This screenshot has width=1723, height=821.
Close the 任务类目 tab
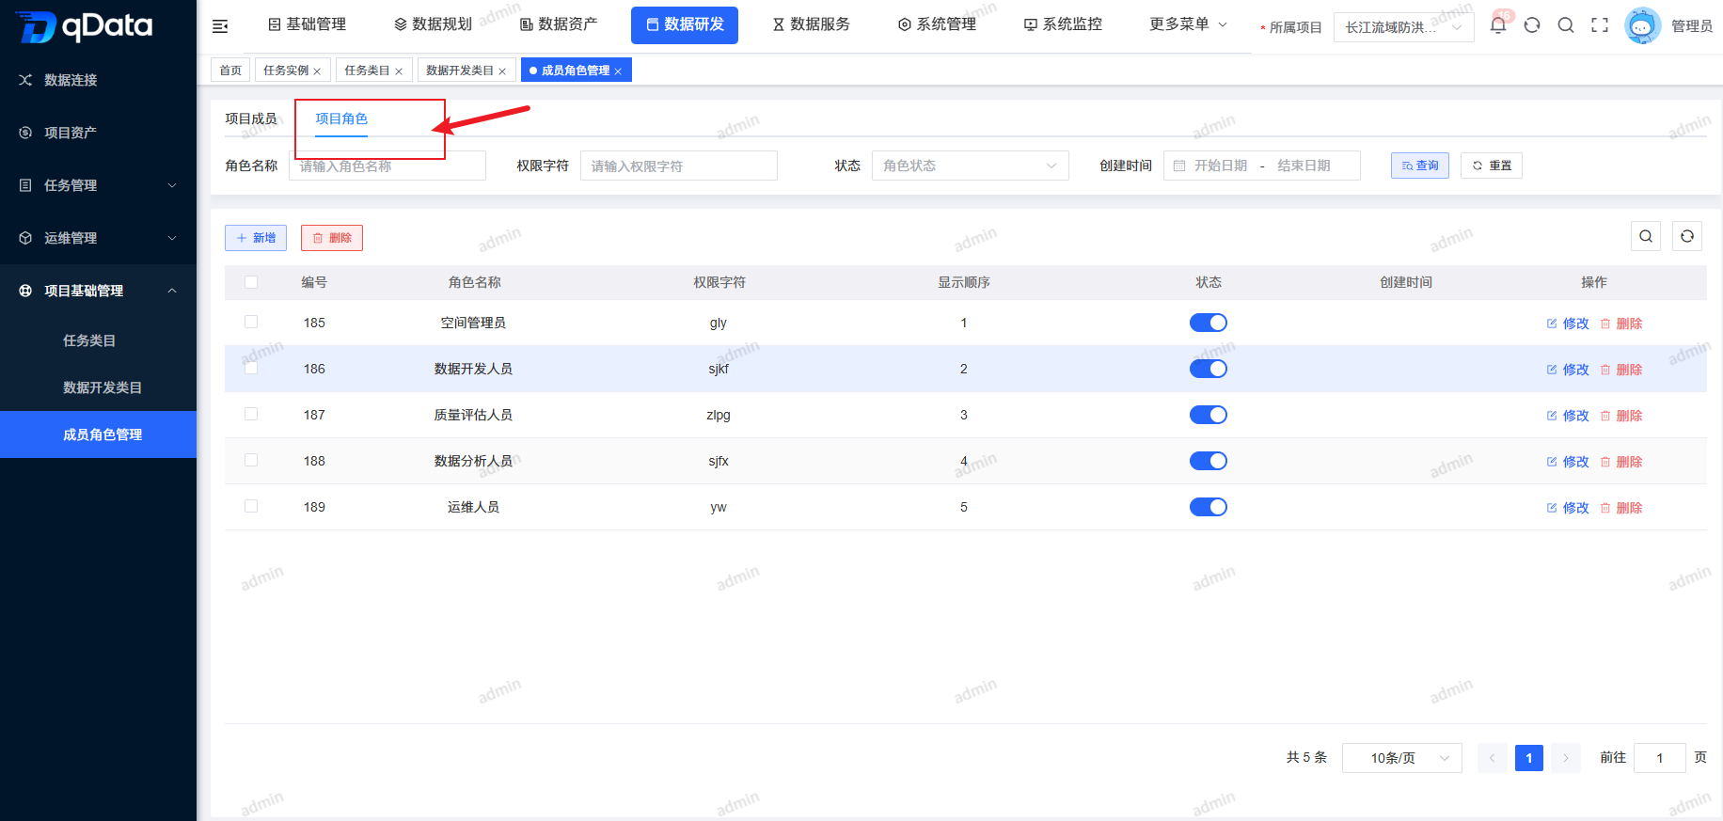point(399,71)
